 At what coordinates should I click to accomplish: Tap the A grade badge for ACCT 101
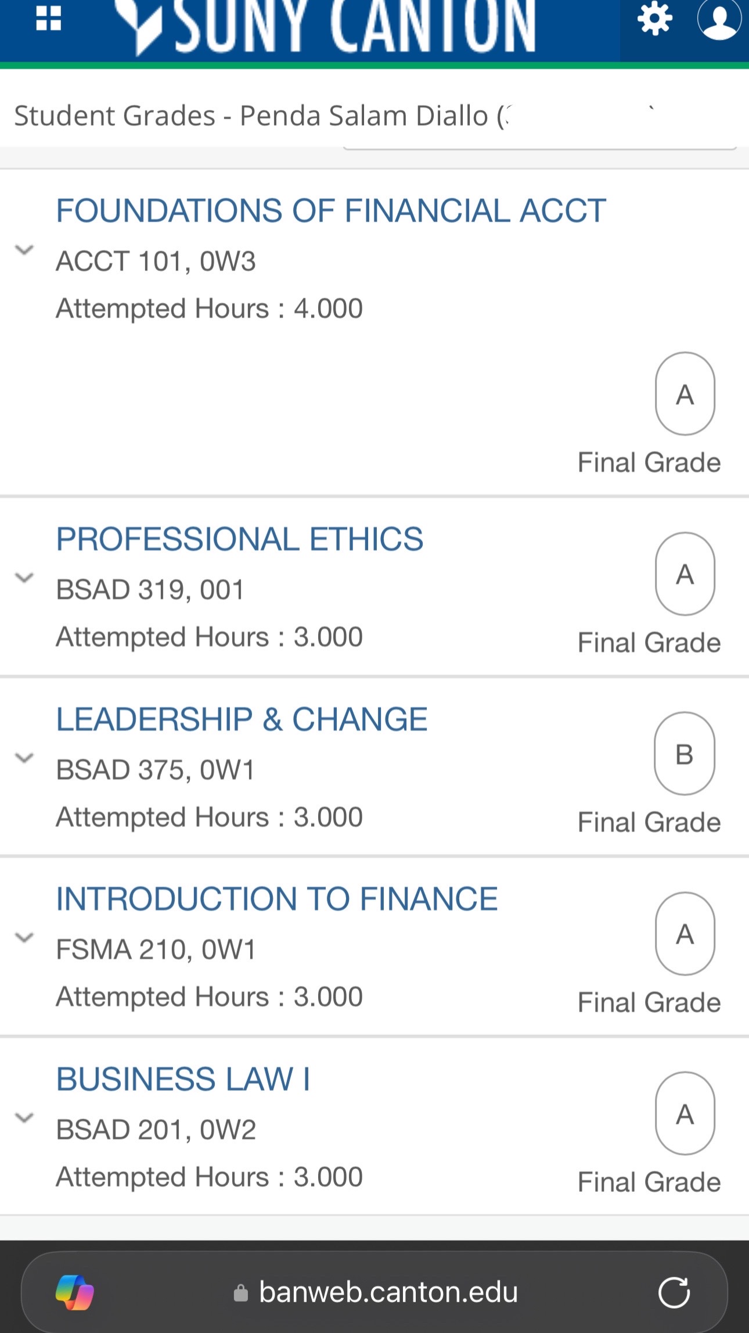tap(685, 393)
